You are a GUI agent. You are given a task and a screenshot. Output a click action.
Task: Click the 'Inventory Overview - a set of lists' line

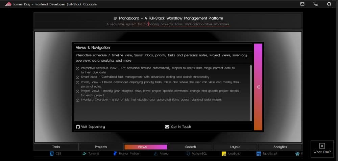coord(151,100)
